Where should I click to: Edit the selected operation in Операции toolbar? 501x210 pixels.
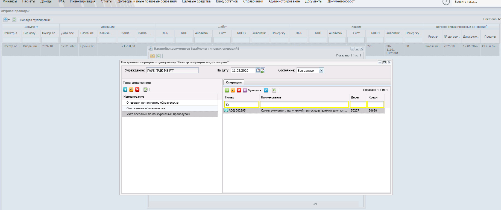pos(233,90)
